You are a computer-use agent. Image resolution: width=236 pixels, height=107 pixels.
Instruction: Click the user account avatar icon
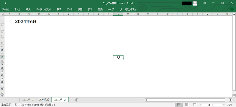tap(195, 3)
